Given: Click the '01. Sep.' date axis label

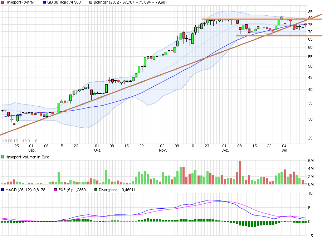Looking at the screenshot, I should [32, 148].
